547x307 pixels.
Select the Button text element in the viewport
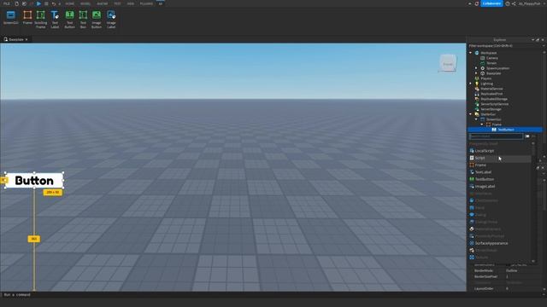pyautogui.click(x=34, y=181)
